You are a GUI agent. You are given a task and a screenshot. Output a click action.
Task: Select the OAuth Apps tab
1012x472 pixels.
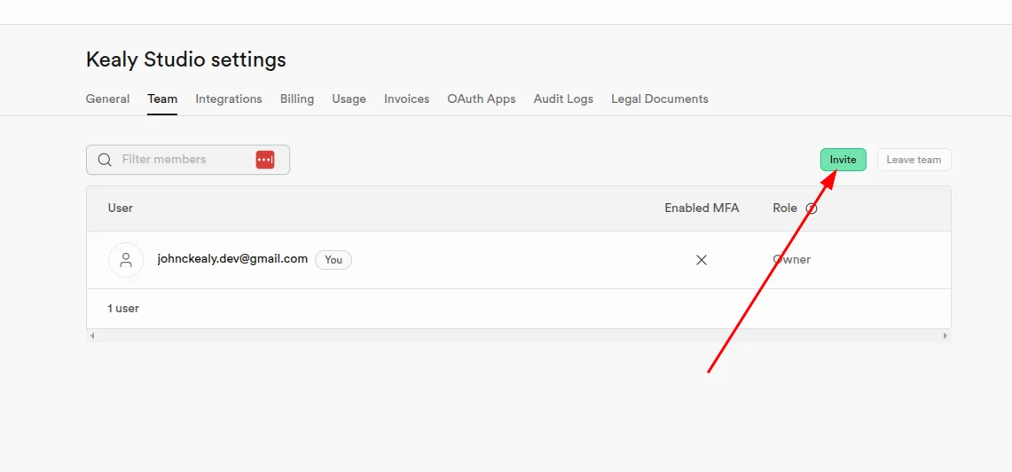(482, 98)
